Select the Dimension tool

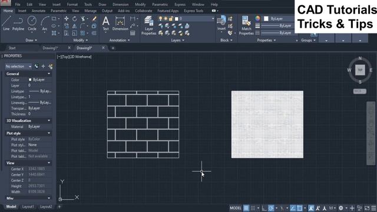(x=120, y=24)
